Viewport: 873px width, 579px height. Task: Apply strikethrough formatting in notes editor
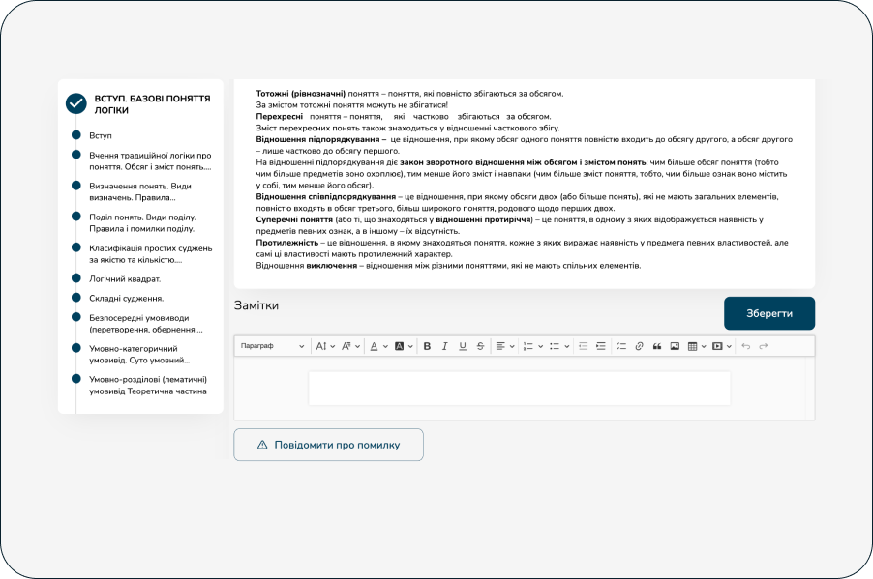[480, 346]
